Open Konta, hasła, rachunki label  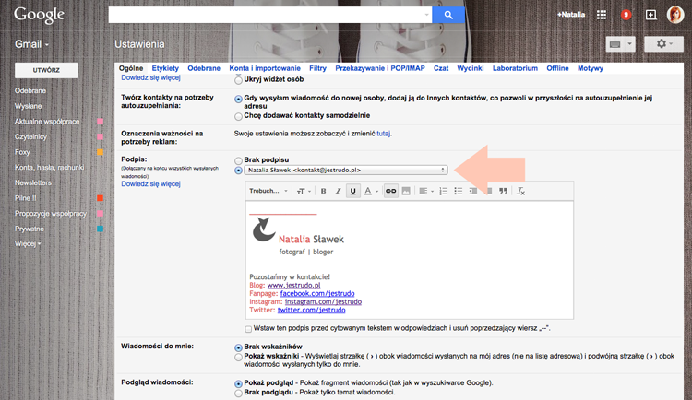click(x=49, y=167)
